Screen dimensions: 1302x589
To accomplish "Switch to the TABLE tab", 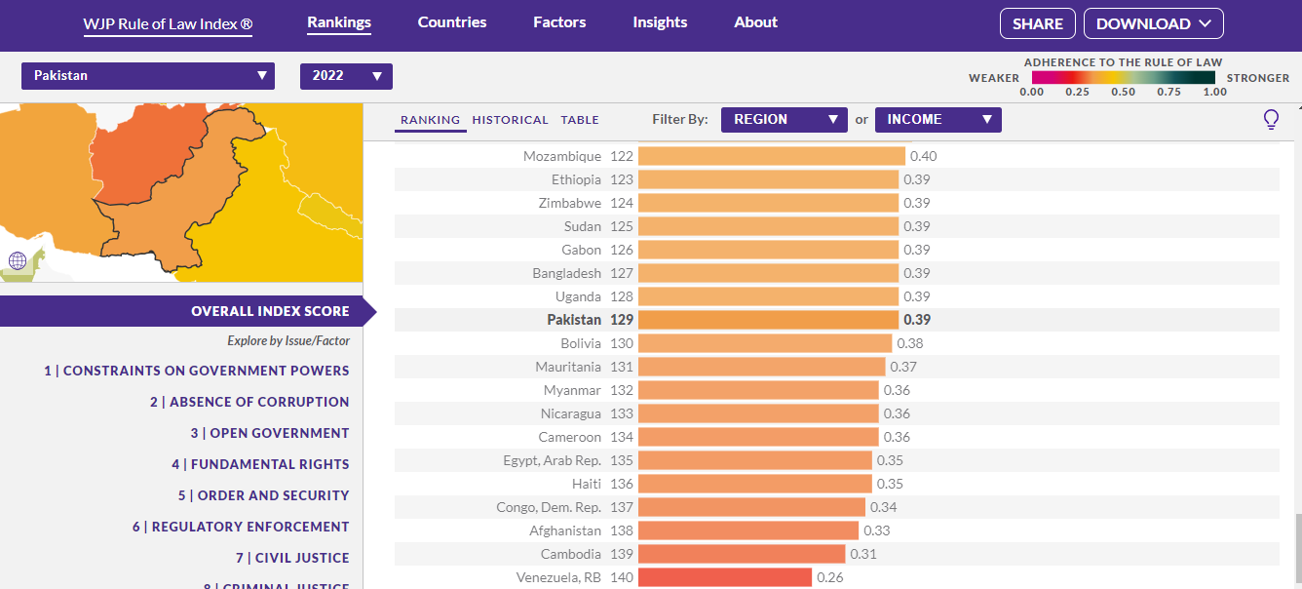I will [x=580, y=120].
